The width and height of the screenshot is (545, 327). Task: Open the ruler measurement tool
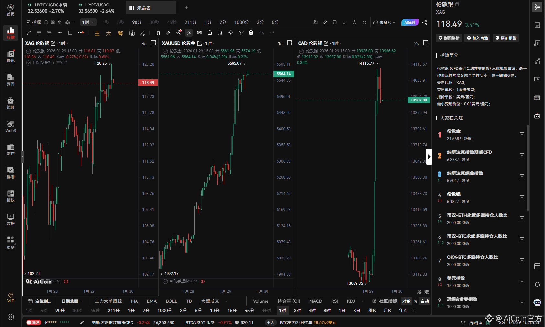coord(168,33)
